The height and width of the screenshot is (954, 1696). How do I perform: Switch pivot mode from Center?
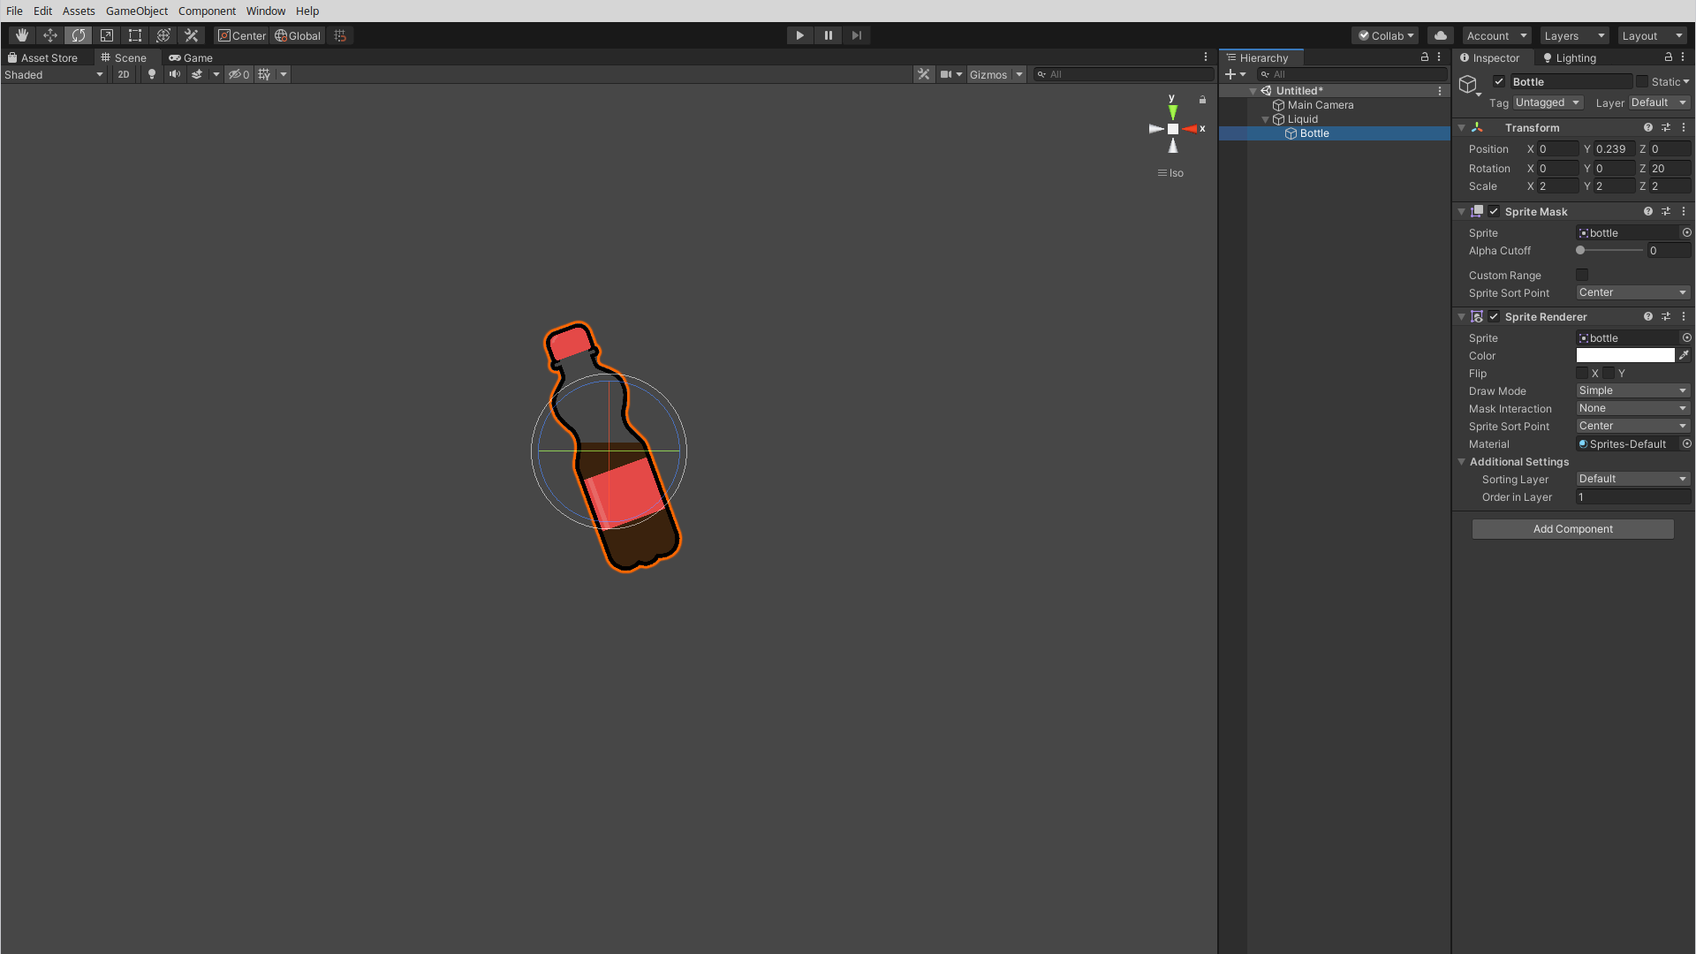pos(242,35)
